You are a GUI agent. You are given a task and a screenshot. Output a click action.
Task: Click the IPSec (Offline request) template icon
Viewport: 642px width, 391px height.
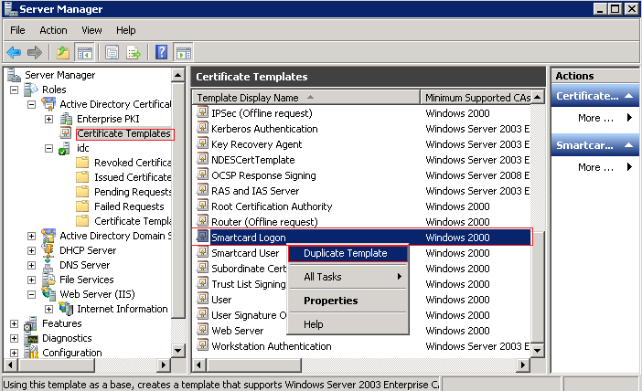[202, 112]
